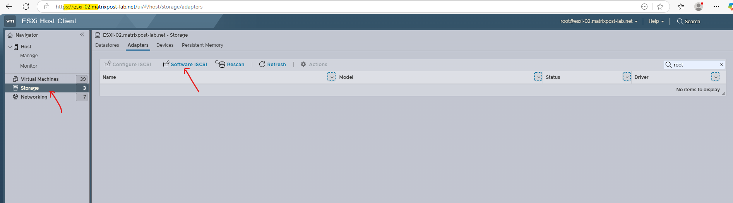Open Virtual Machines in Navigator
The width and height of the screenshot is (733, 203).
39,79
